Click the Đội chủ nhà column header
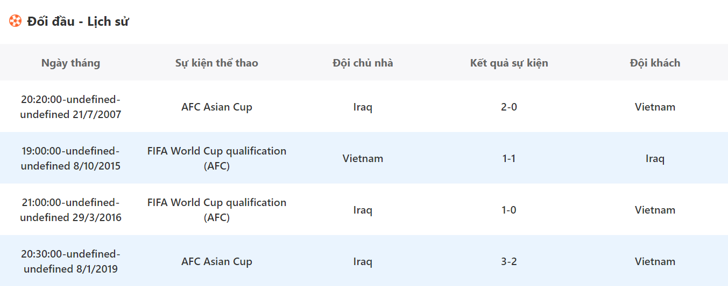The image size is (728, 286). tap(363, 63)
